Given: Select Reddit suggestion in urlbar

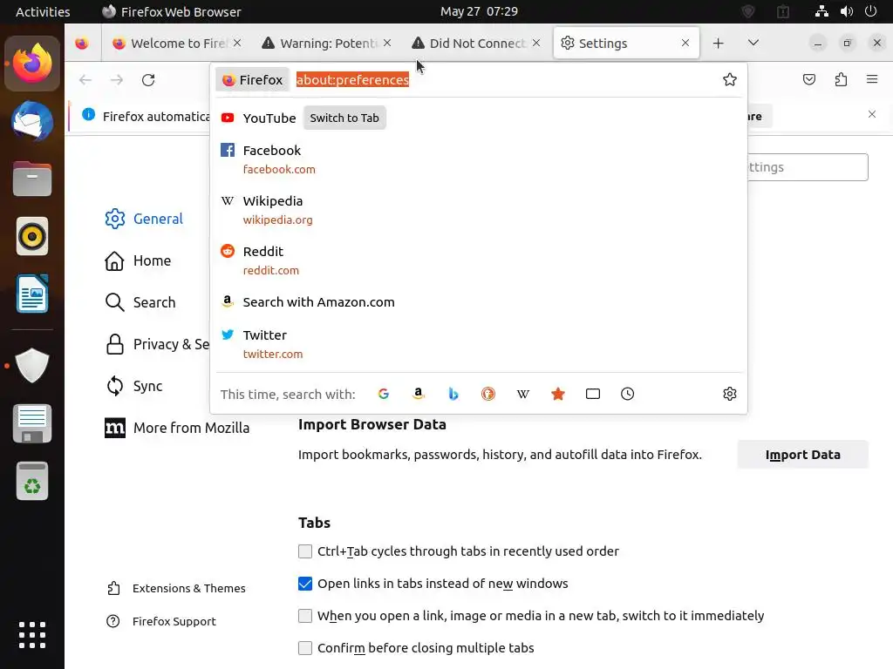Looking at the screenshot, I should click(479, 260).
